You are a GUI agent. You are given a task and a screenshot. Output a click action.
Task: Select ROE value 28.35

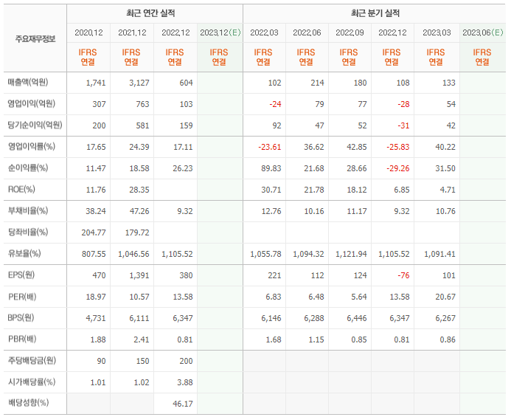139,190
